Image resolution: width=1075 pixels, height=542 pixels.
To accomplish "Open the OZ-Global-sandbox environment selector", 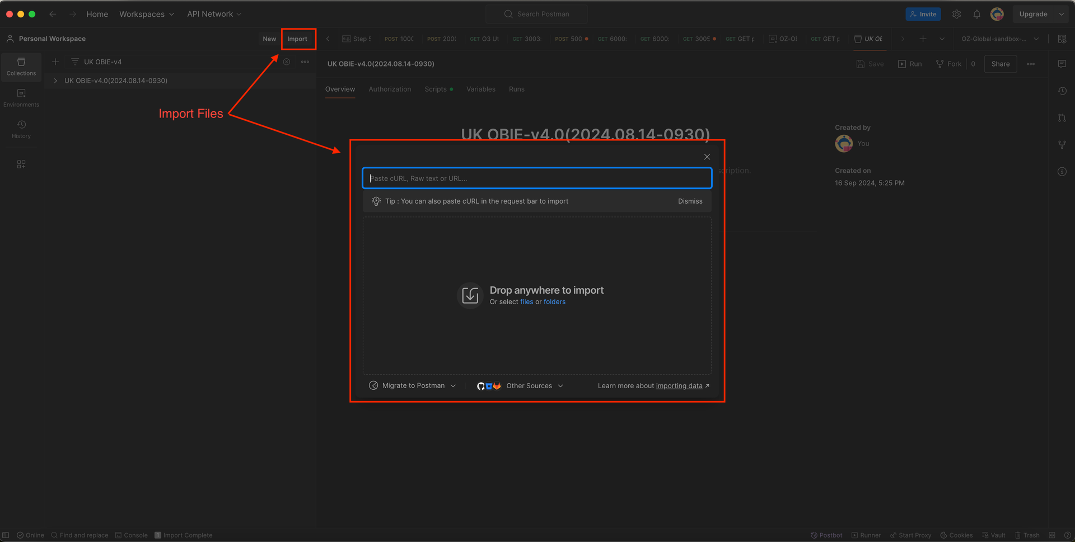I will pos(1000,39).
